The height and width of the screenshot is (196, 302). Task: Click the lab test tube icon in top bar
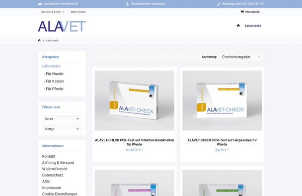point(127,4)
